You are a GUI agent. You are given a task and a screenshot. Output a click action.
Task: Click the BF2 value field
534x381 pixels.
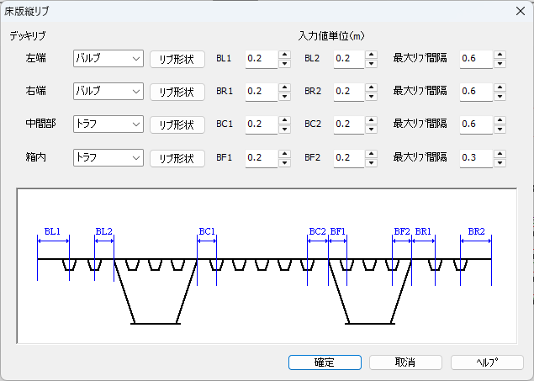(x=349, y=158)
